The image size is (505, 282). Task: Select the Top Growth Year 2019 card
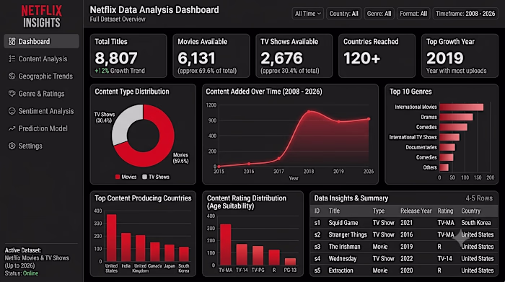point(460,56)
